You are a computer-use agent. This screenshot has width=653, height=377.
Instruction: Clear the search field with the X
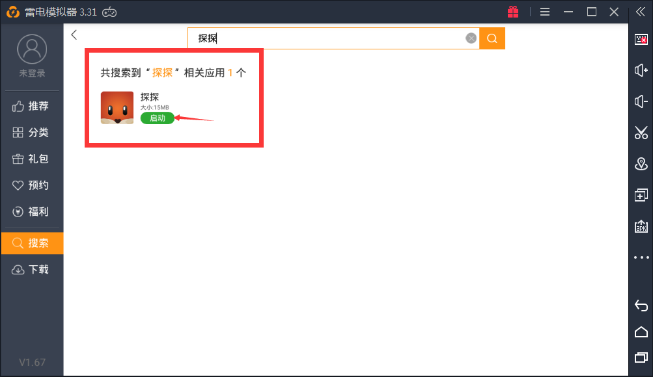pyautogui.click(x=471, y=38)
